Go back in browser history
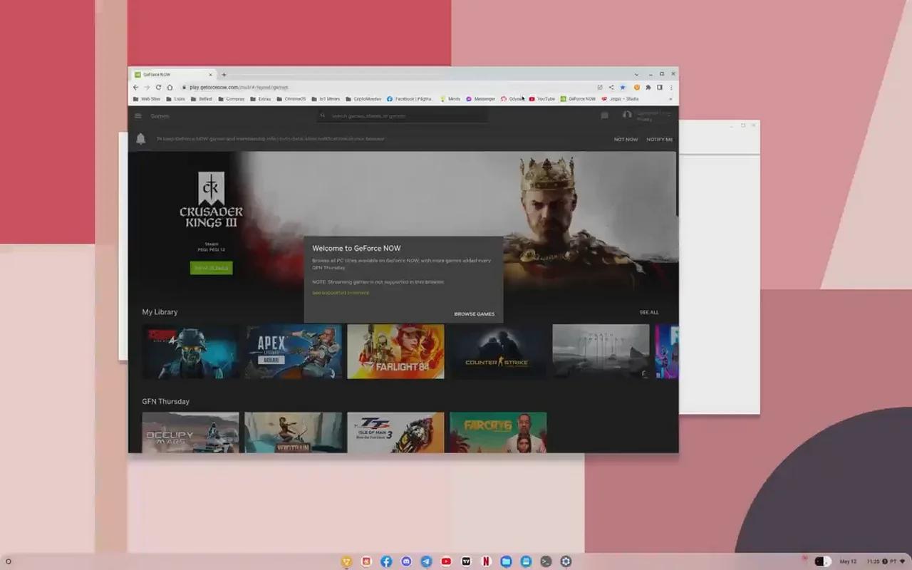 coord(135,88)
